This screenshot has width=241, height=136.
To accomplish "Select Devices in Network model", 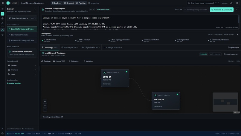I will (22, 65).
